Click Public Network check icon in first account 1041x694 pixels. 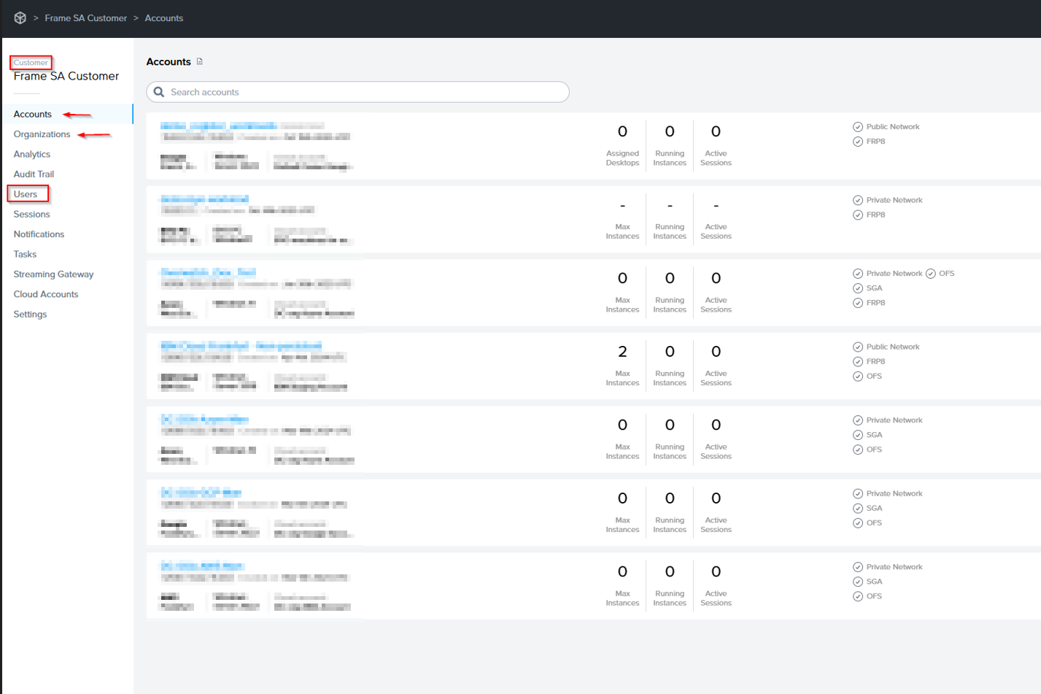(858, 127)
